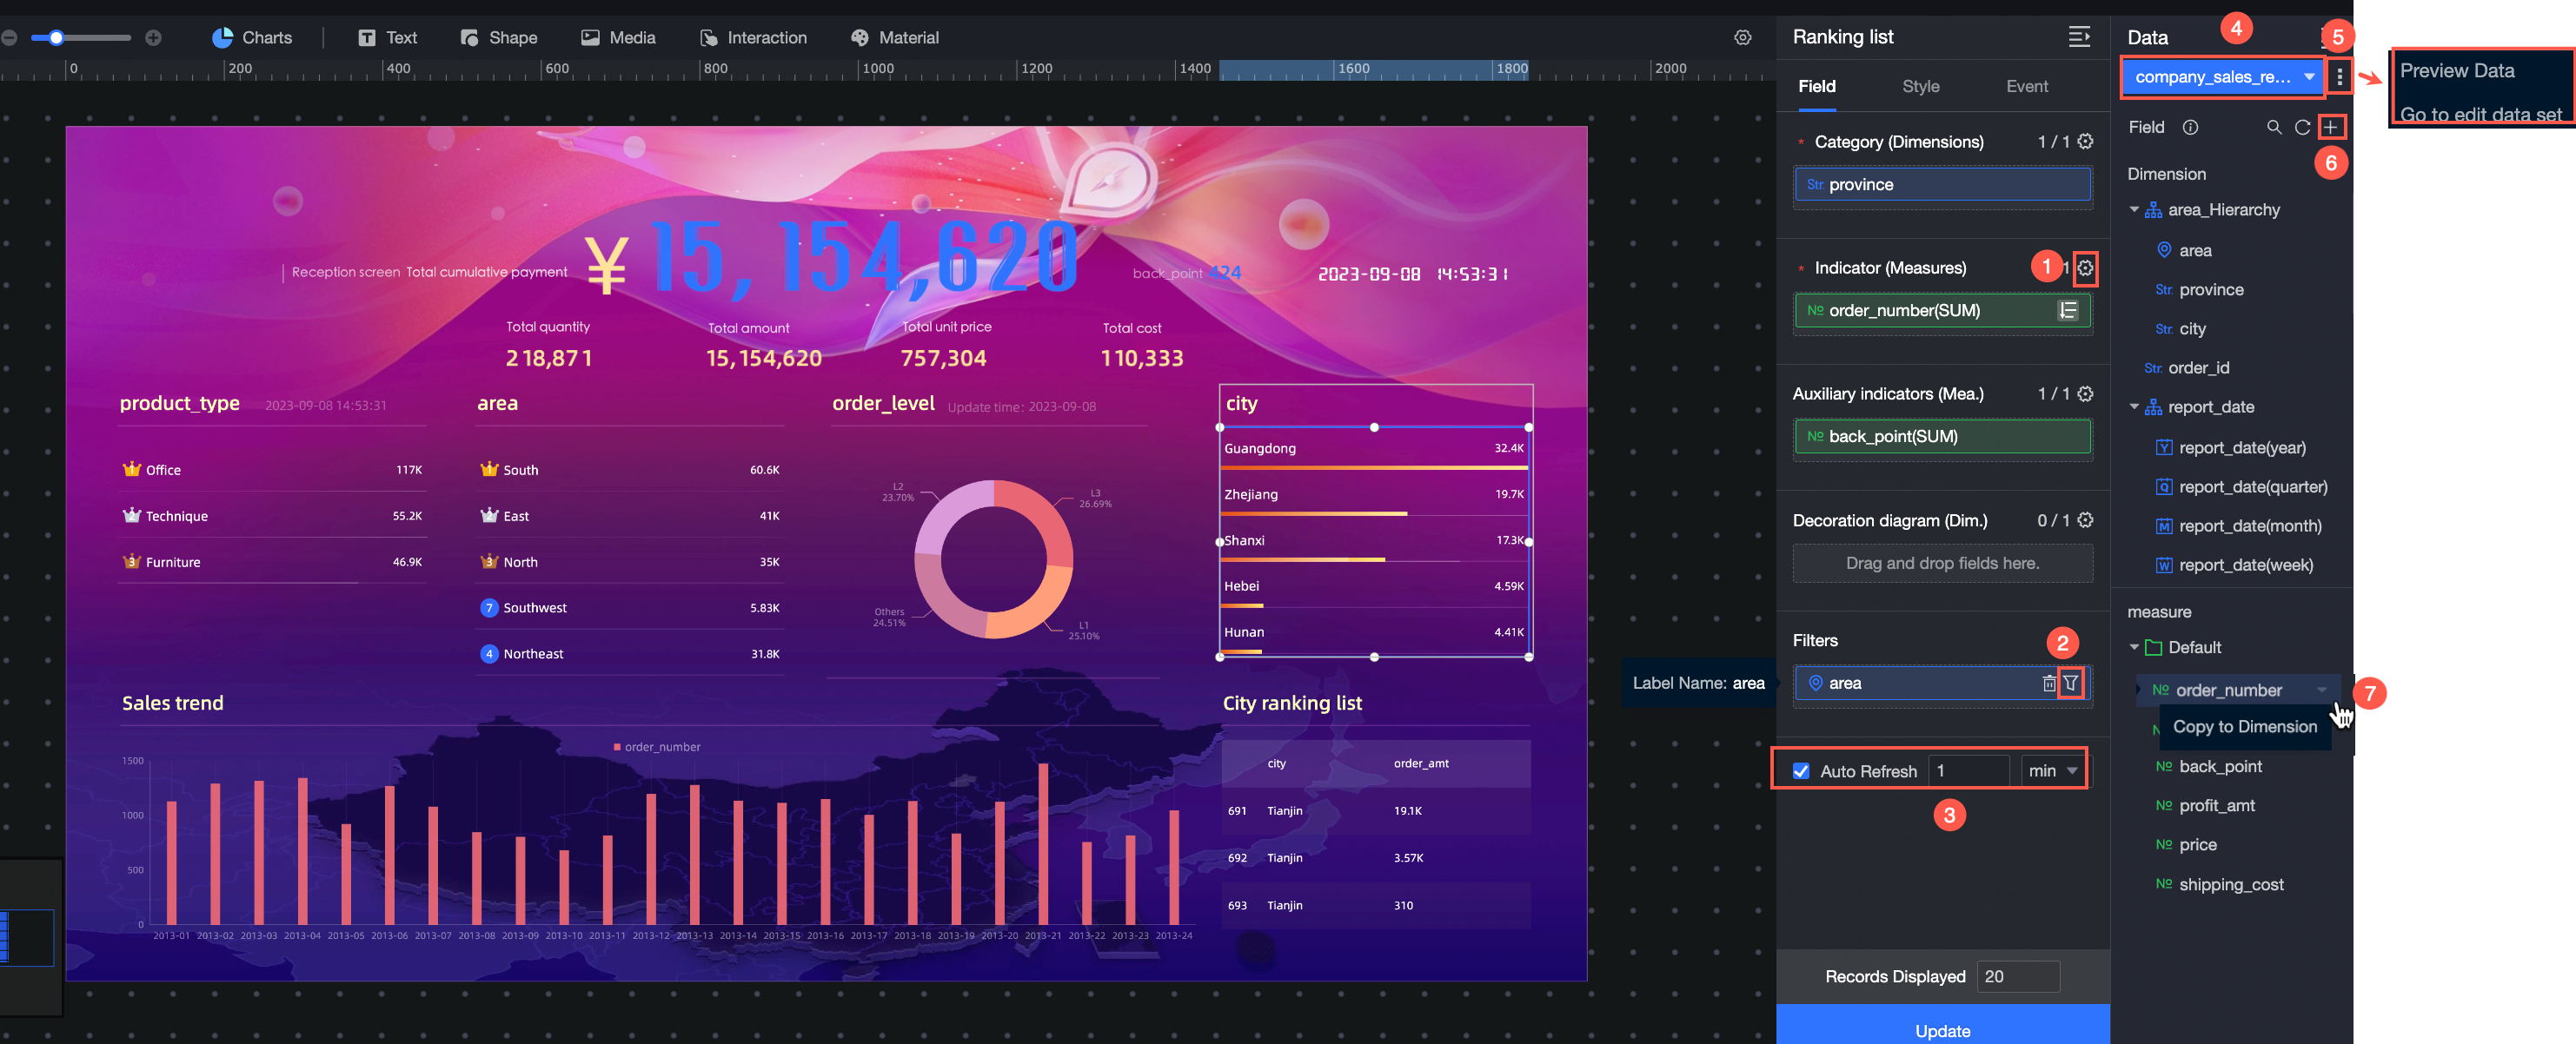Switch to the Event tab

2026,87
